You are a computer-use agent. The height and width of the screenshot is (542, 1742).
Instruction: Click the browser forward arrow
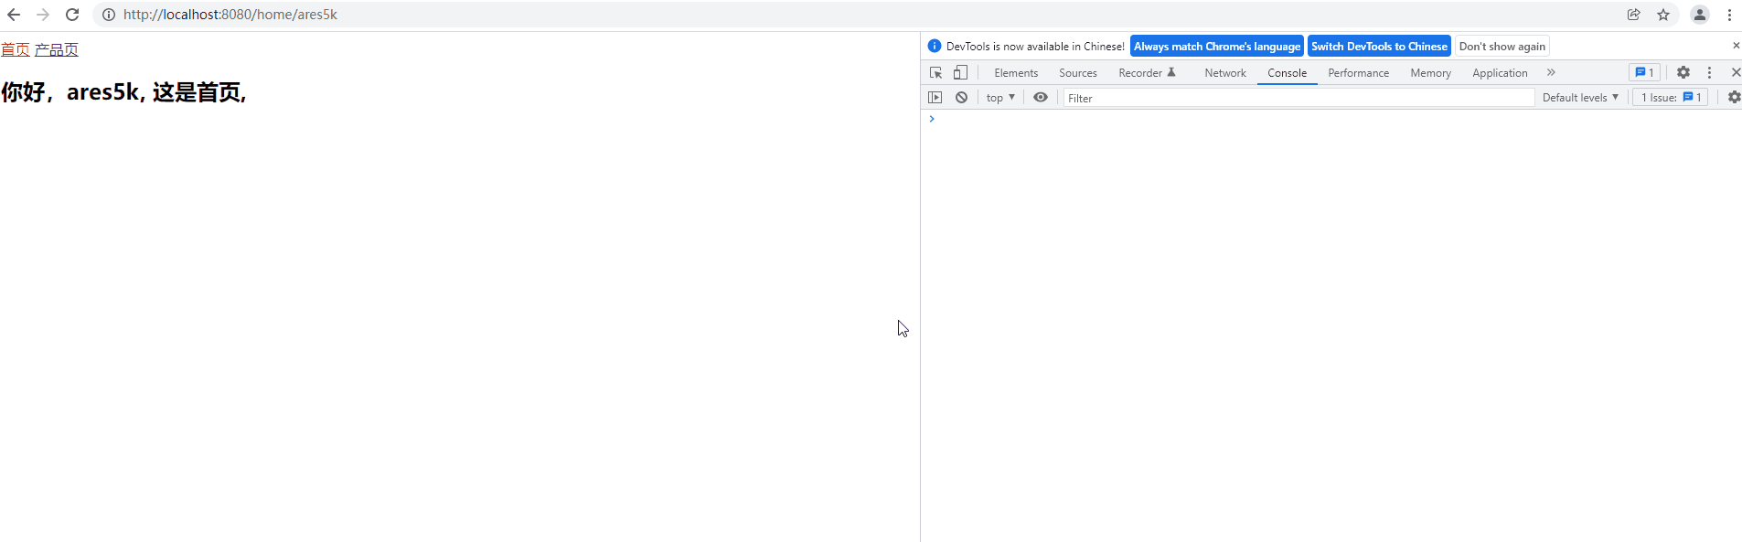[43, 15]
